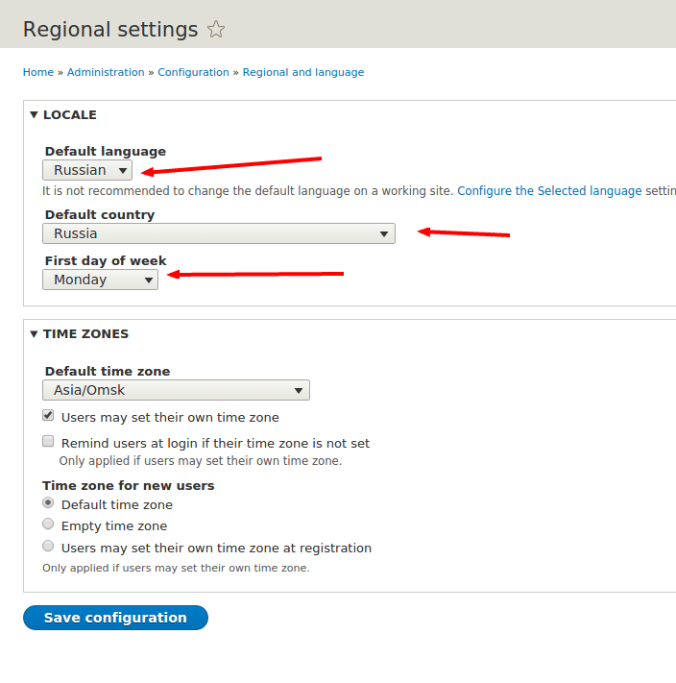Open Administration breadcrumb link
Image resolution: width=676 pixels, height=683 pixels.
pyautogui.click(x=106, y=72)
